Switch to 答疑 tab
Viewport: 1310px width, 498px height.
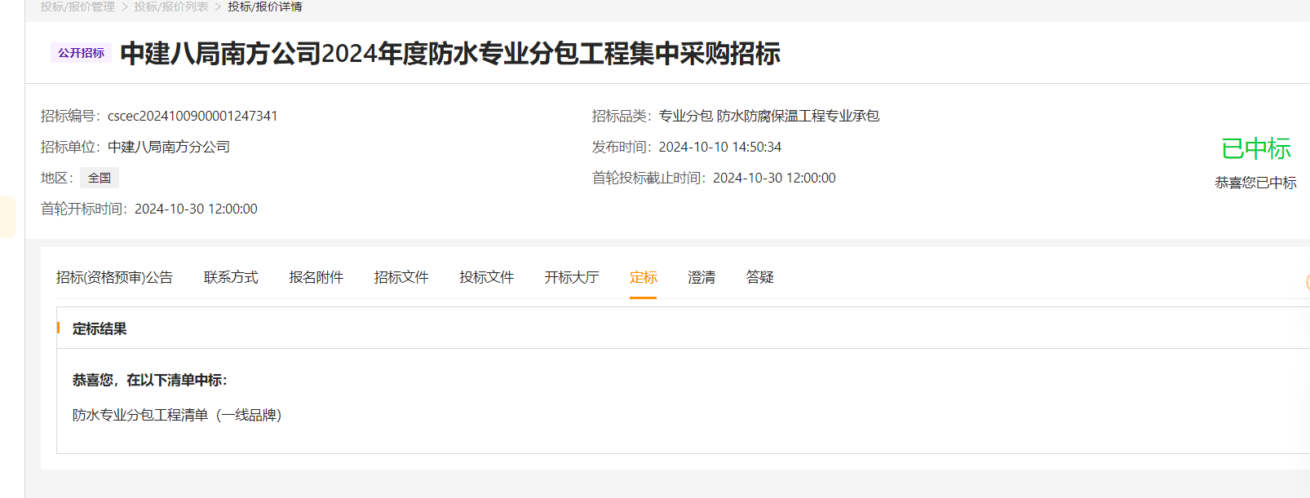click(759, 277)
